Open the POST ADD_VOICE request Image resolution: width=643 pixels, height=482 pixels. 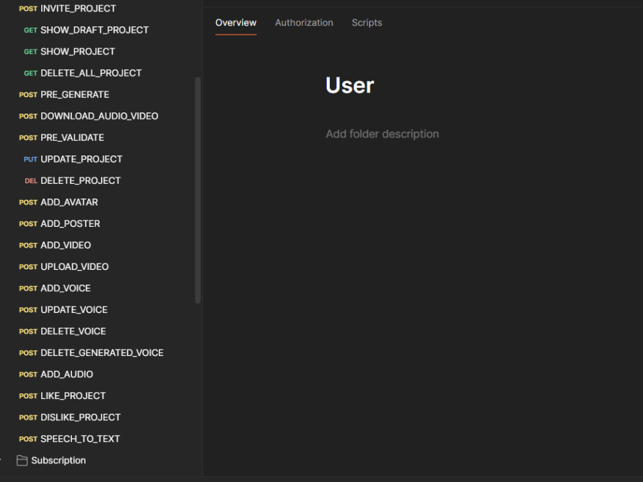click(x=55, y=288)
